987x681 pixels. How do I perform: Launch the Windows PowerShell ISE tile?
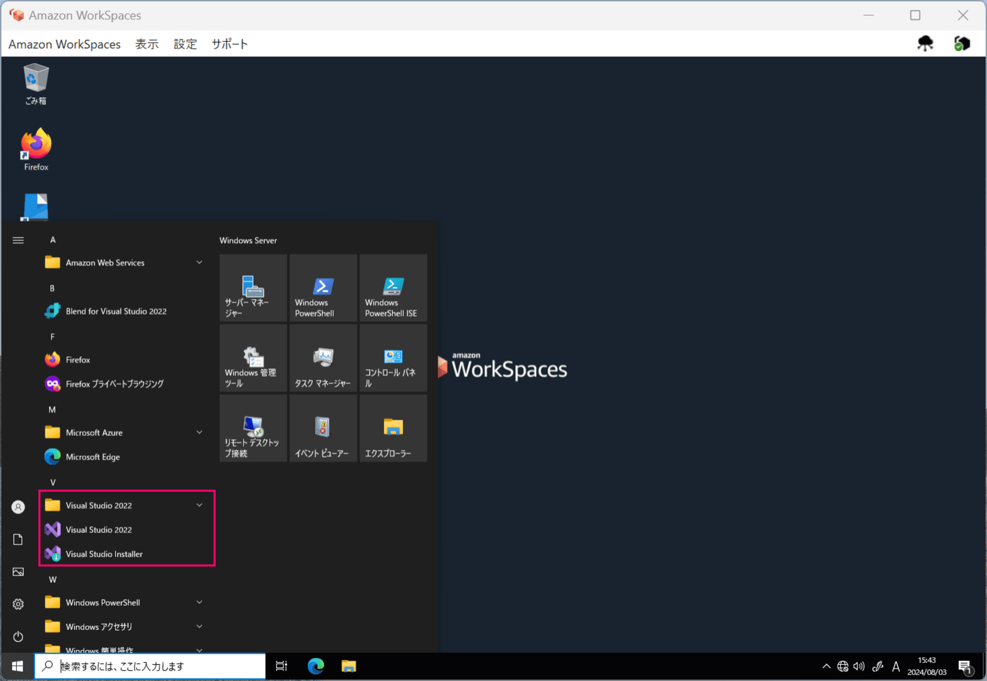point(393,288)
